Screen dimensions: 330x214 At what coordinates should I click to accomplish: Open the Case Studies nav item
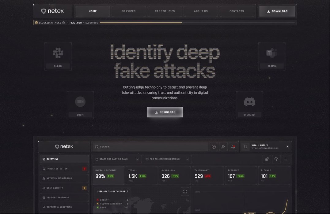click(165, 11)
